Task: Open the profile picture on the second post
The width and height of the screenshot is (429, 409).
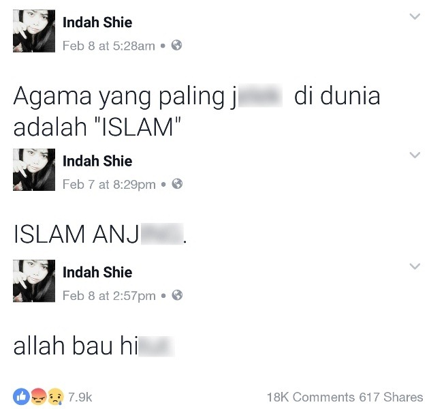Action: pos(34,170)
